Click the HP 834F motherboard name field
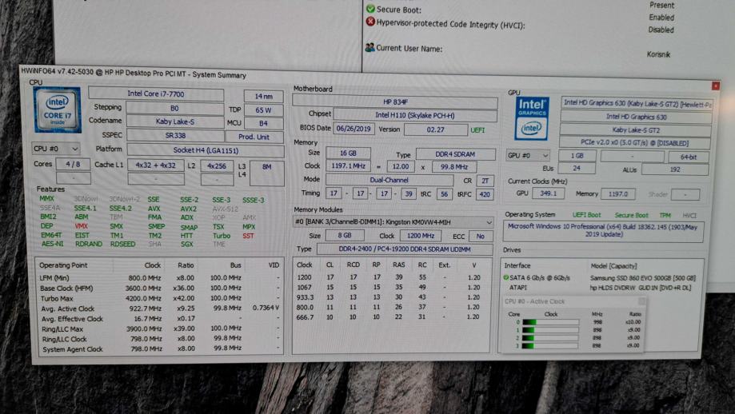The width and height of the screenshot is (735, 414). click(x=393, y=102)
